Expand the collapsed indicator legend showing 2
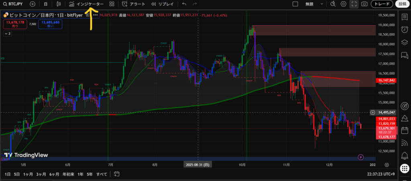The width and height of the screenshot is (411, 181). (x=7, y=34)
